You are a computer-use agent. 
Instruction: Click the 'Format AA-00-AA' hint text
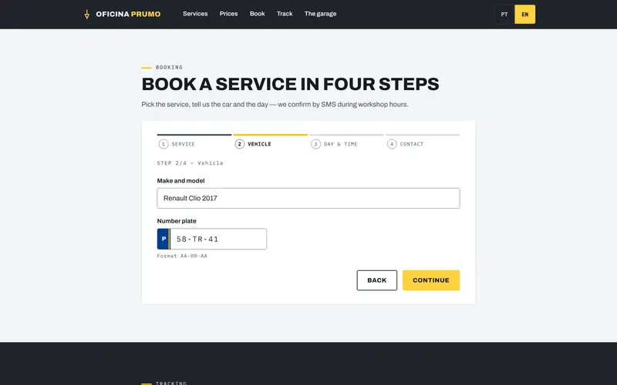click(x=182, y=256)
